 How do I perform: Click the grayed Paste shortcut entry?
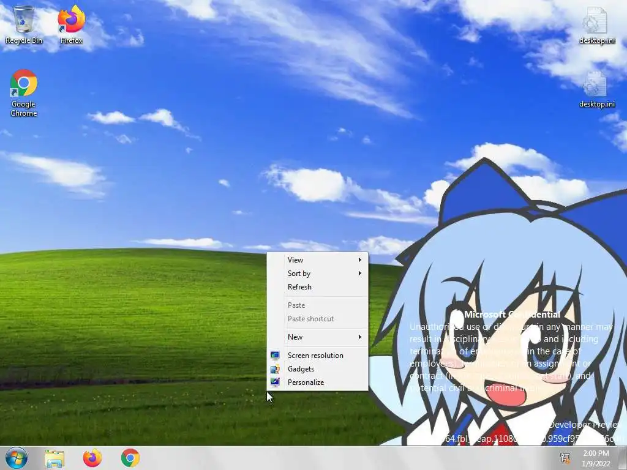(x=318, y=319)
